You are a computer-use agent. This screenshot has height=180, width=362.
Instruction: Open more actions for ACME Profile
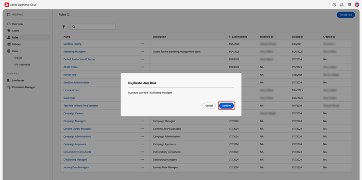(x=142, y=67)
